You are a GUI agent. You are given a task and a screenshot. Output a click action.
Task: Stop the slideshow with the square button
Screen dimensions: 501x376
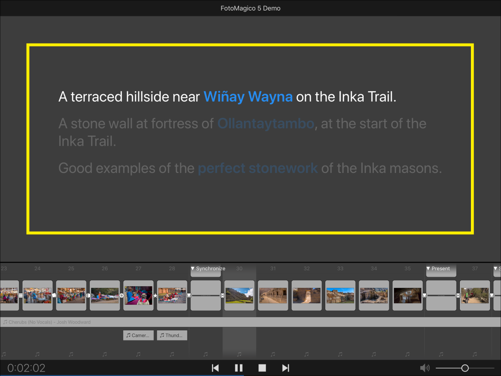point(262,368)
